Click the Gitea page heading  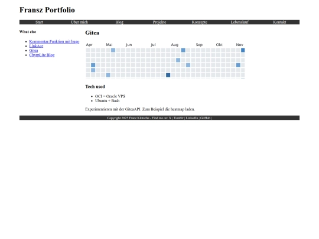[92, 32]
